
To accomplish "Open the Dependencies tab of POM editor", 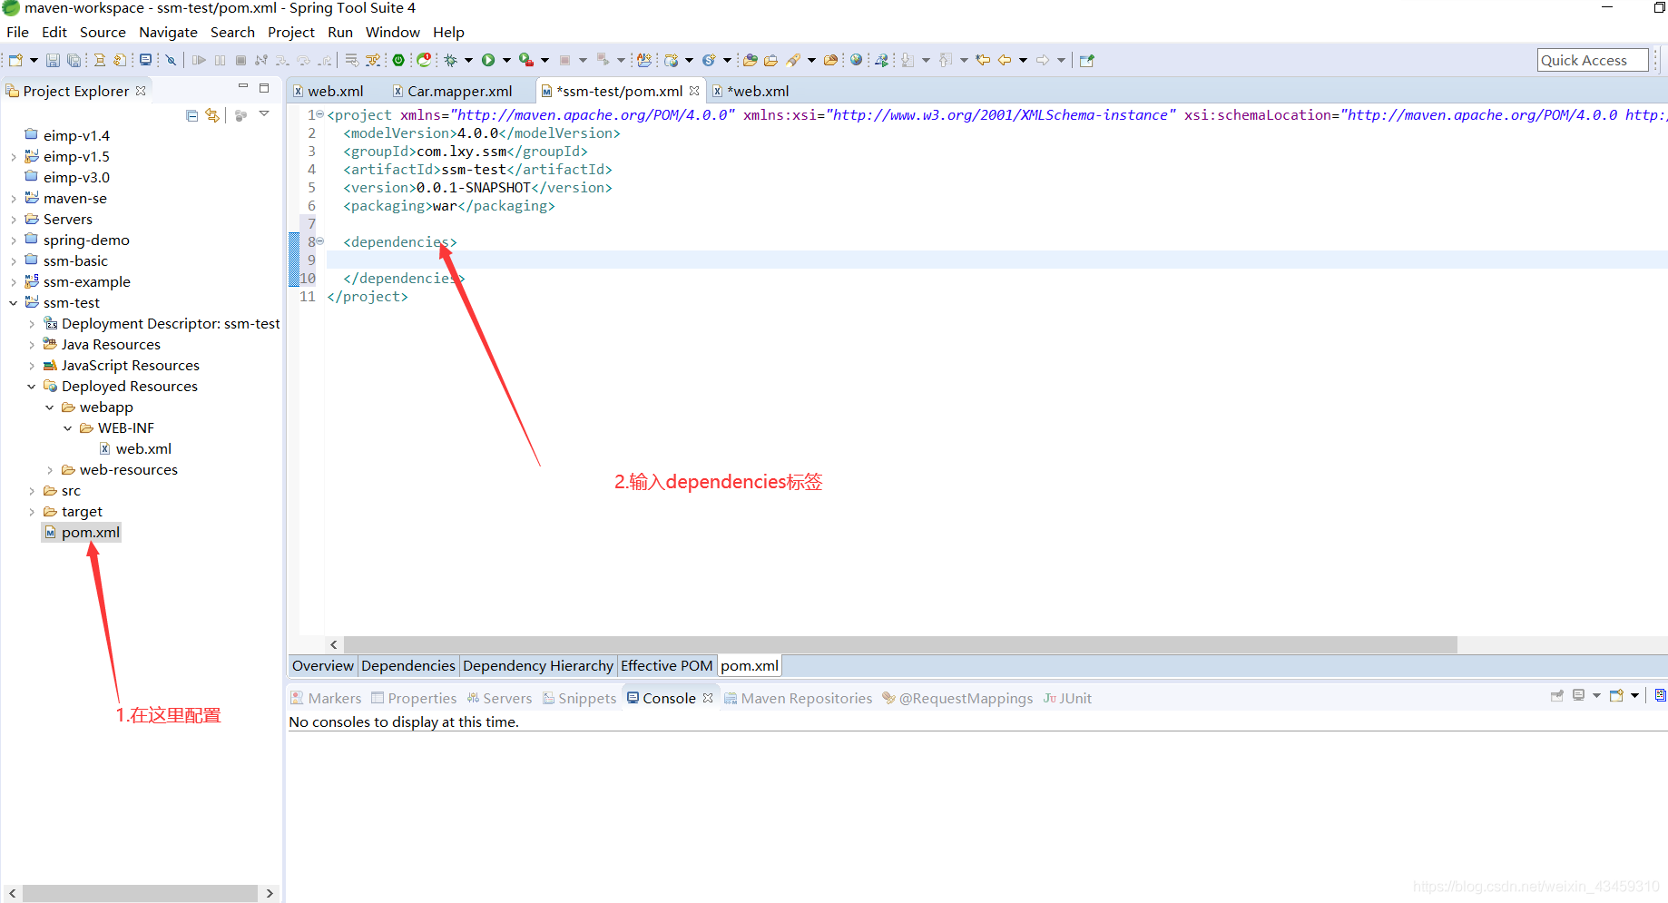I will coord(408,665).
